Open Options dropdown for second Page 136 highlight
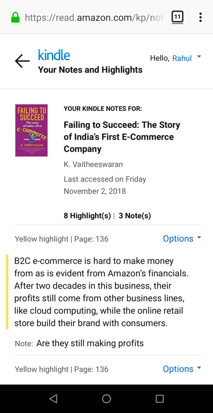Image resolution: width=213 pixels, height=413 pixels. pyautogui.click(x=182, y=369)
